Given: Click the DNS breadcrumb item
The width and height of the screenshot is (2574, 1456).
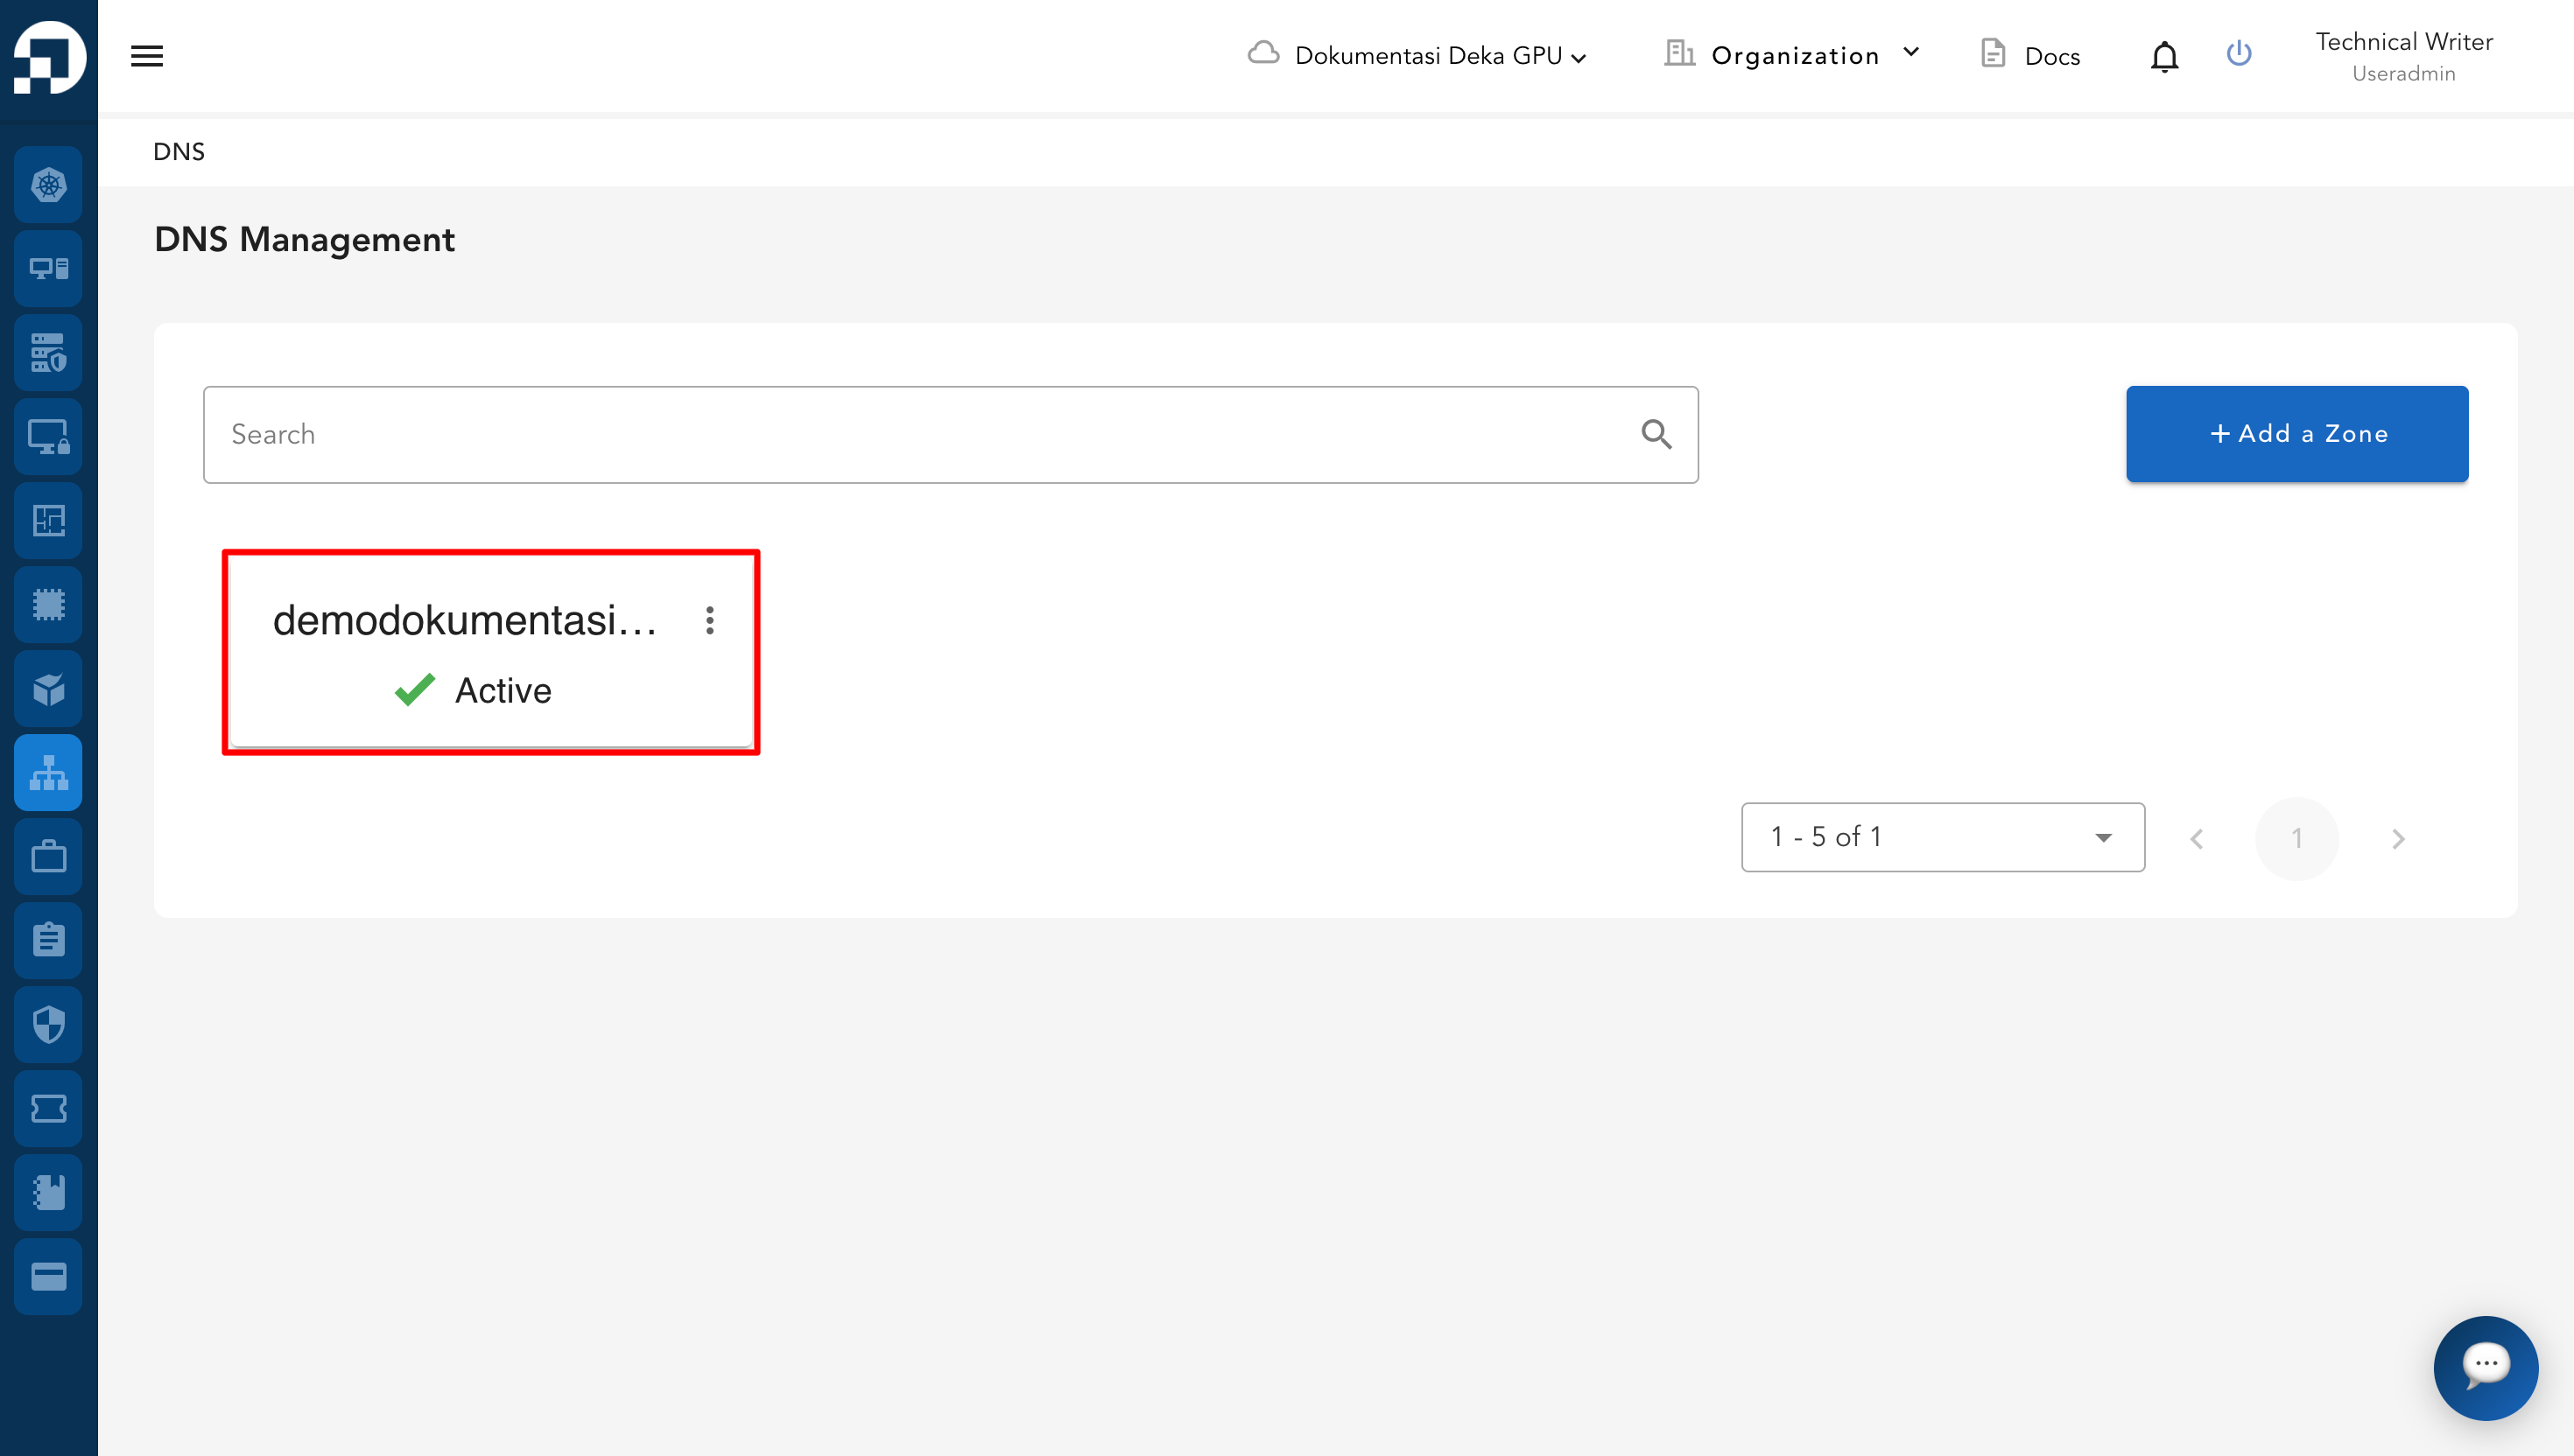Looking at the screenshot, I should (179, 152).
